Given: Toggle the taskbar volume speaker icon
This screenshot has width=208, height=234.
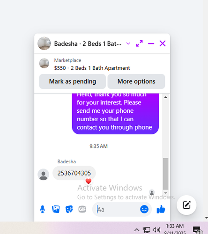Looking at the screenshot, I should (156, 230).
